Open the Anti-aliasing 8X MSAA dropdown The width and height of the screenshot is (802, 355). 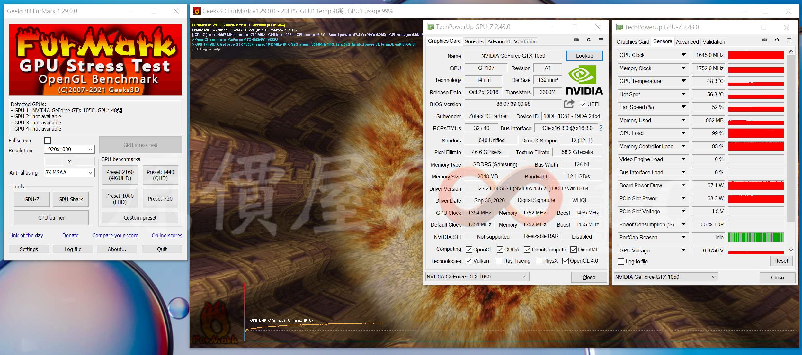click(69, 172)
